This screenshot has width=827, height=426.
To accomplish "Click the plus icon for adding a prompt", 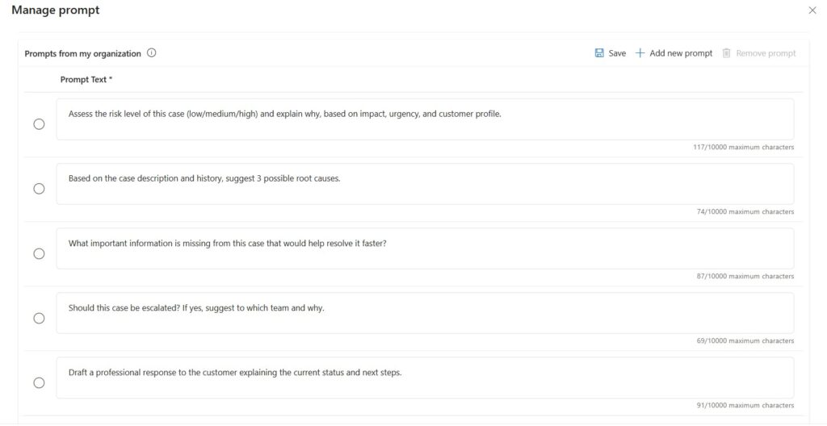I will coord(640,53).
